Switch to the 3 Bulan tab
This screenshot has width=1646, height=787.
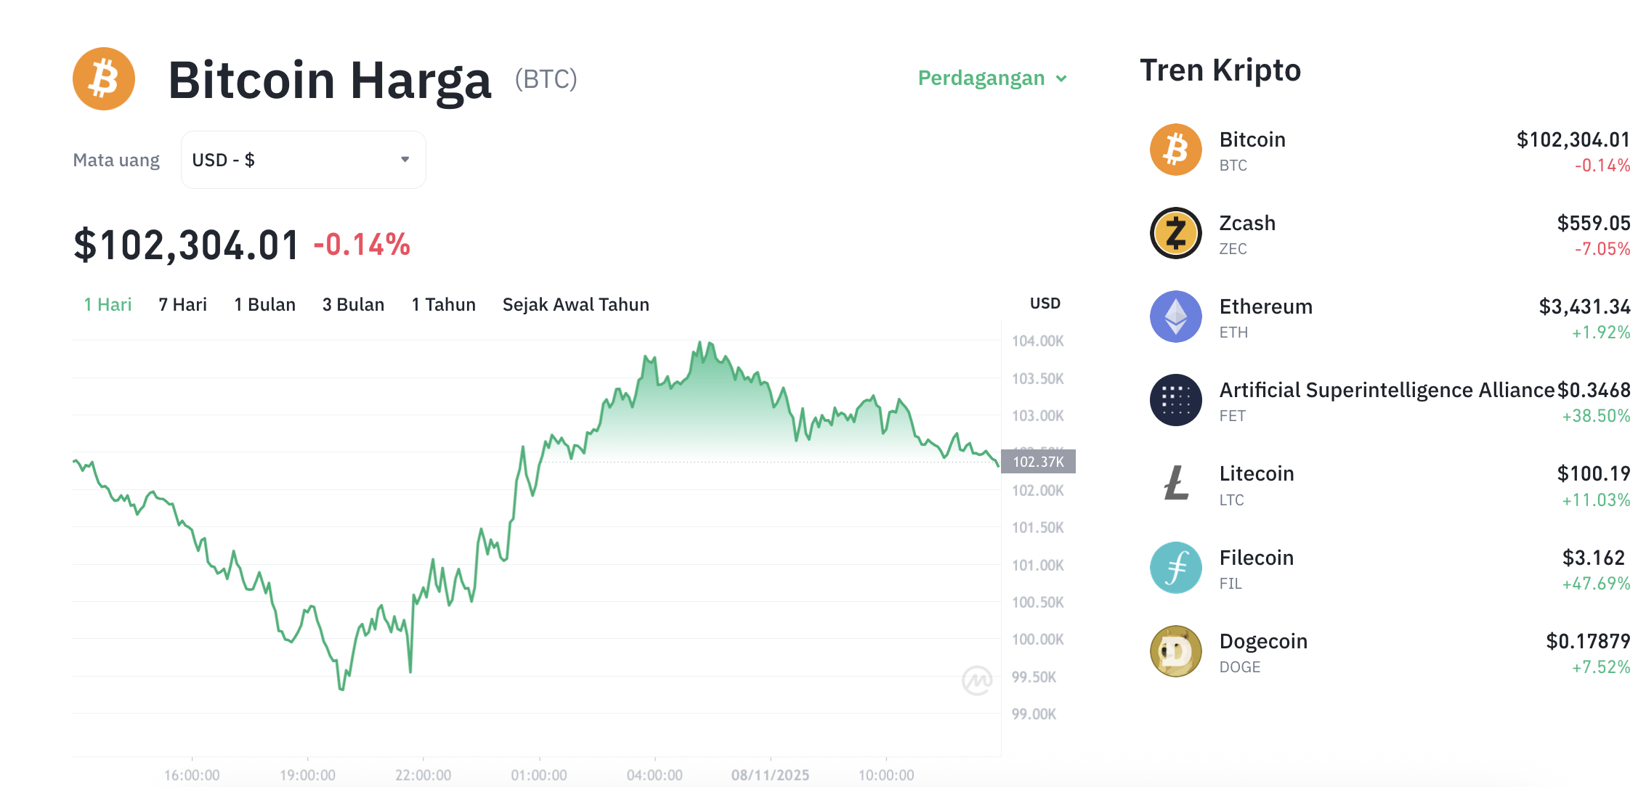(x=353, y=304)
